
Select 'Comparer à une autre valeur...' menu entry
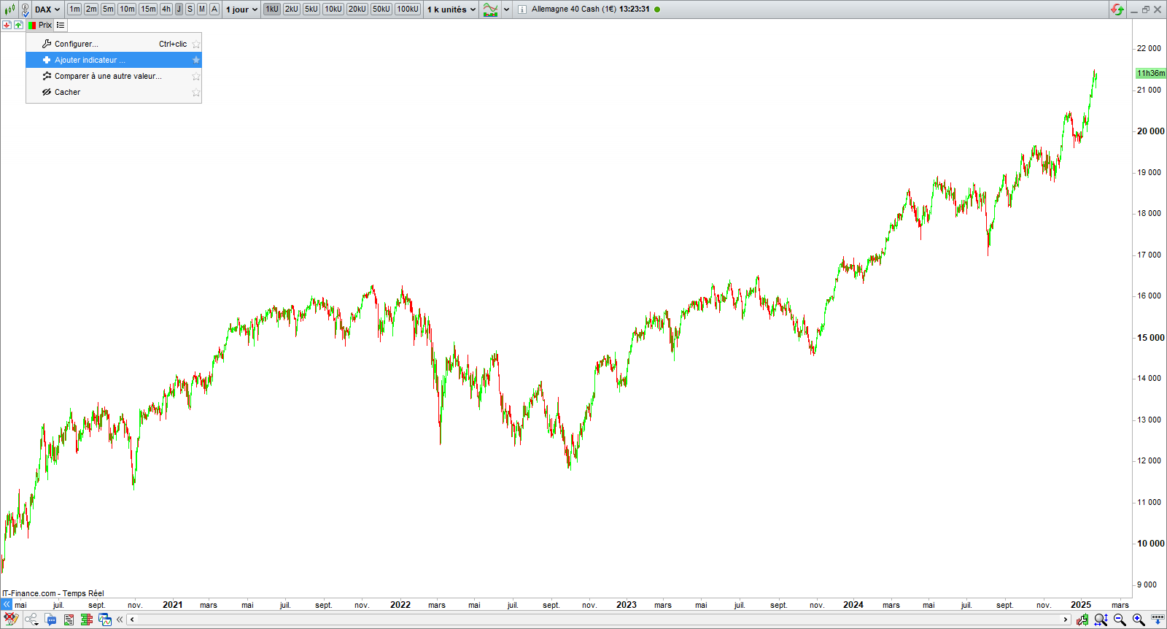(x=108, y=76)
